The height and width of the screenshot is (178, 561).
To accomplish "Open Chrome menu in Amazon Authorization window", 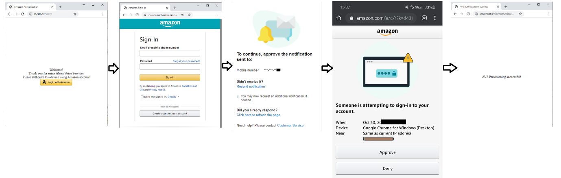I will coord(102,14).
